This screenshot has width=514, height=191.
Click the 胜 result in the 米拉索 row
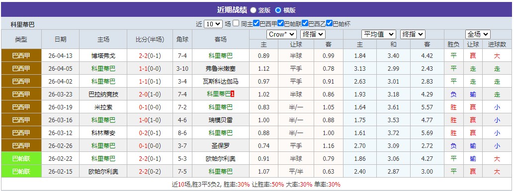(453, 107)
